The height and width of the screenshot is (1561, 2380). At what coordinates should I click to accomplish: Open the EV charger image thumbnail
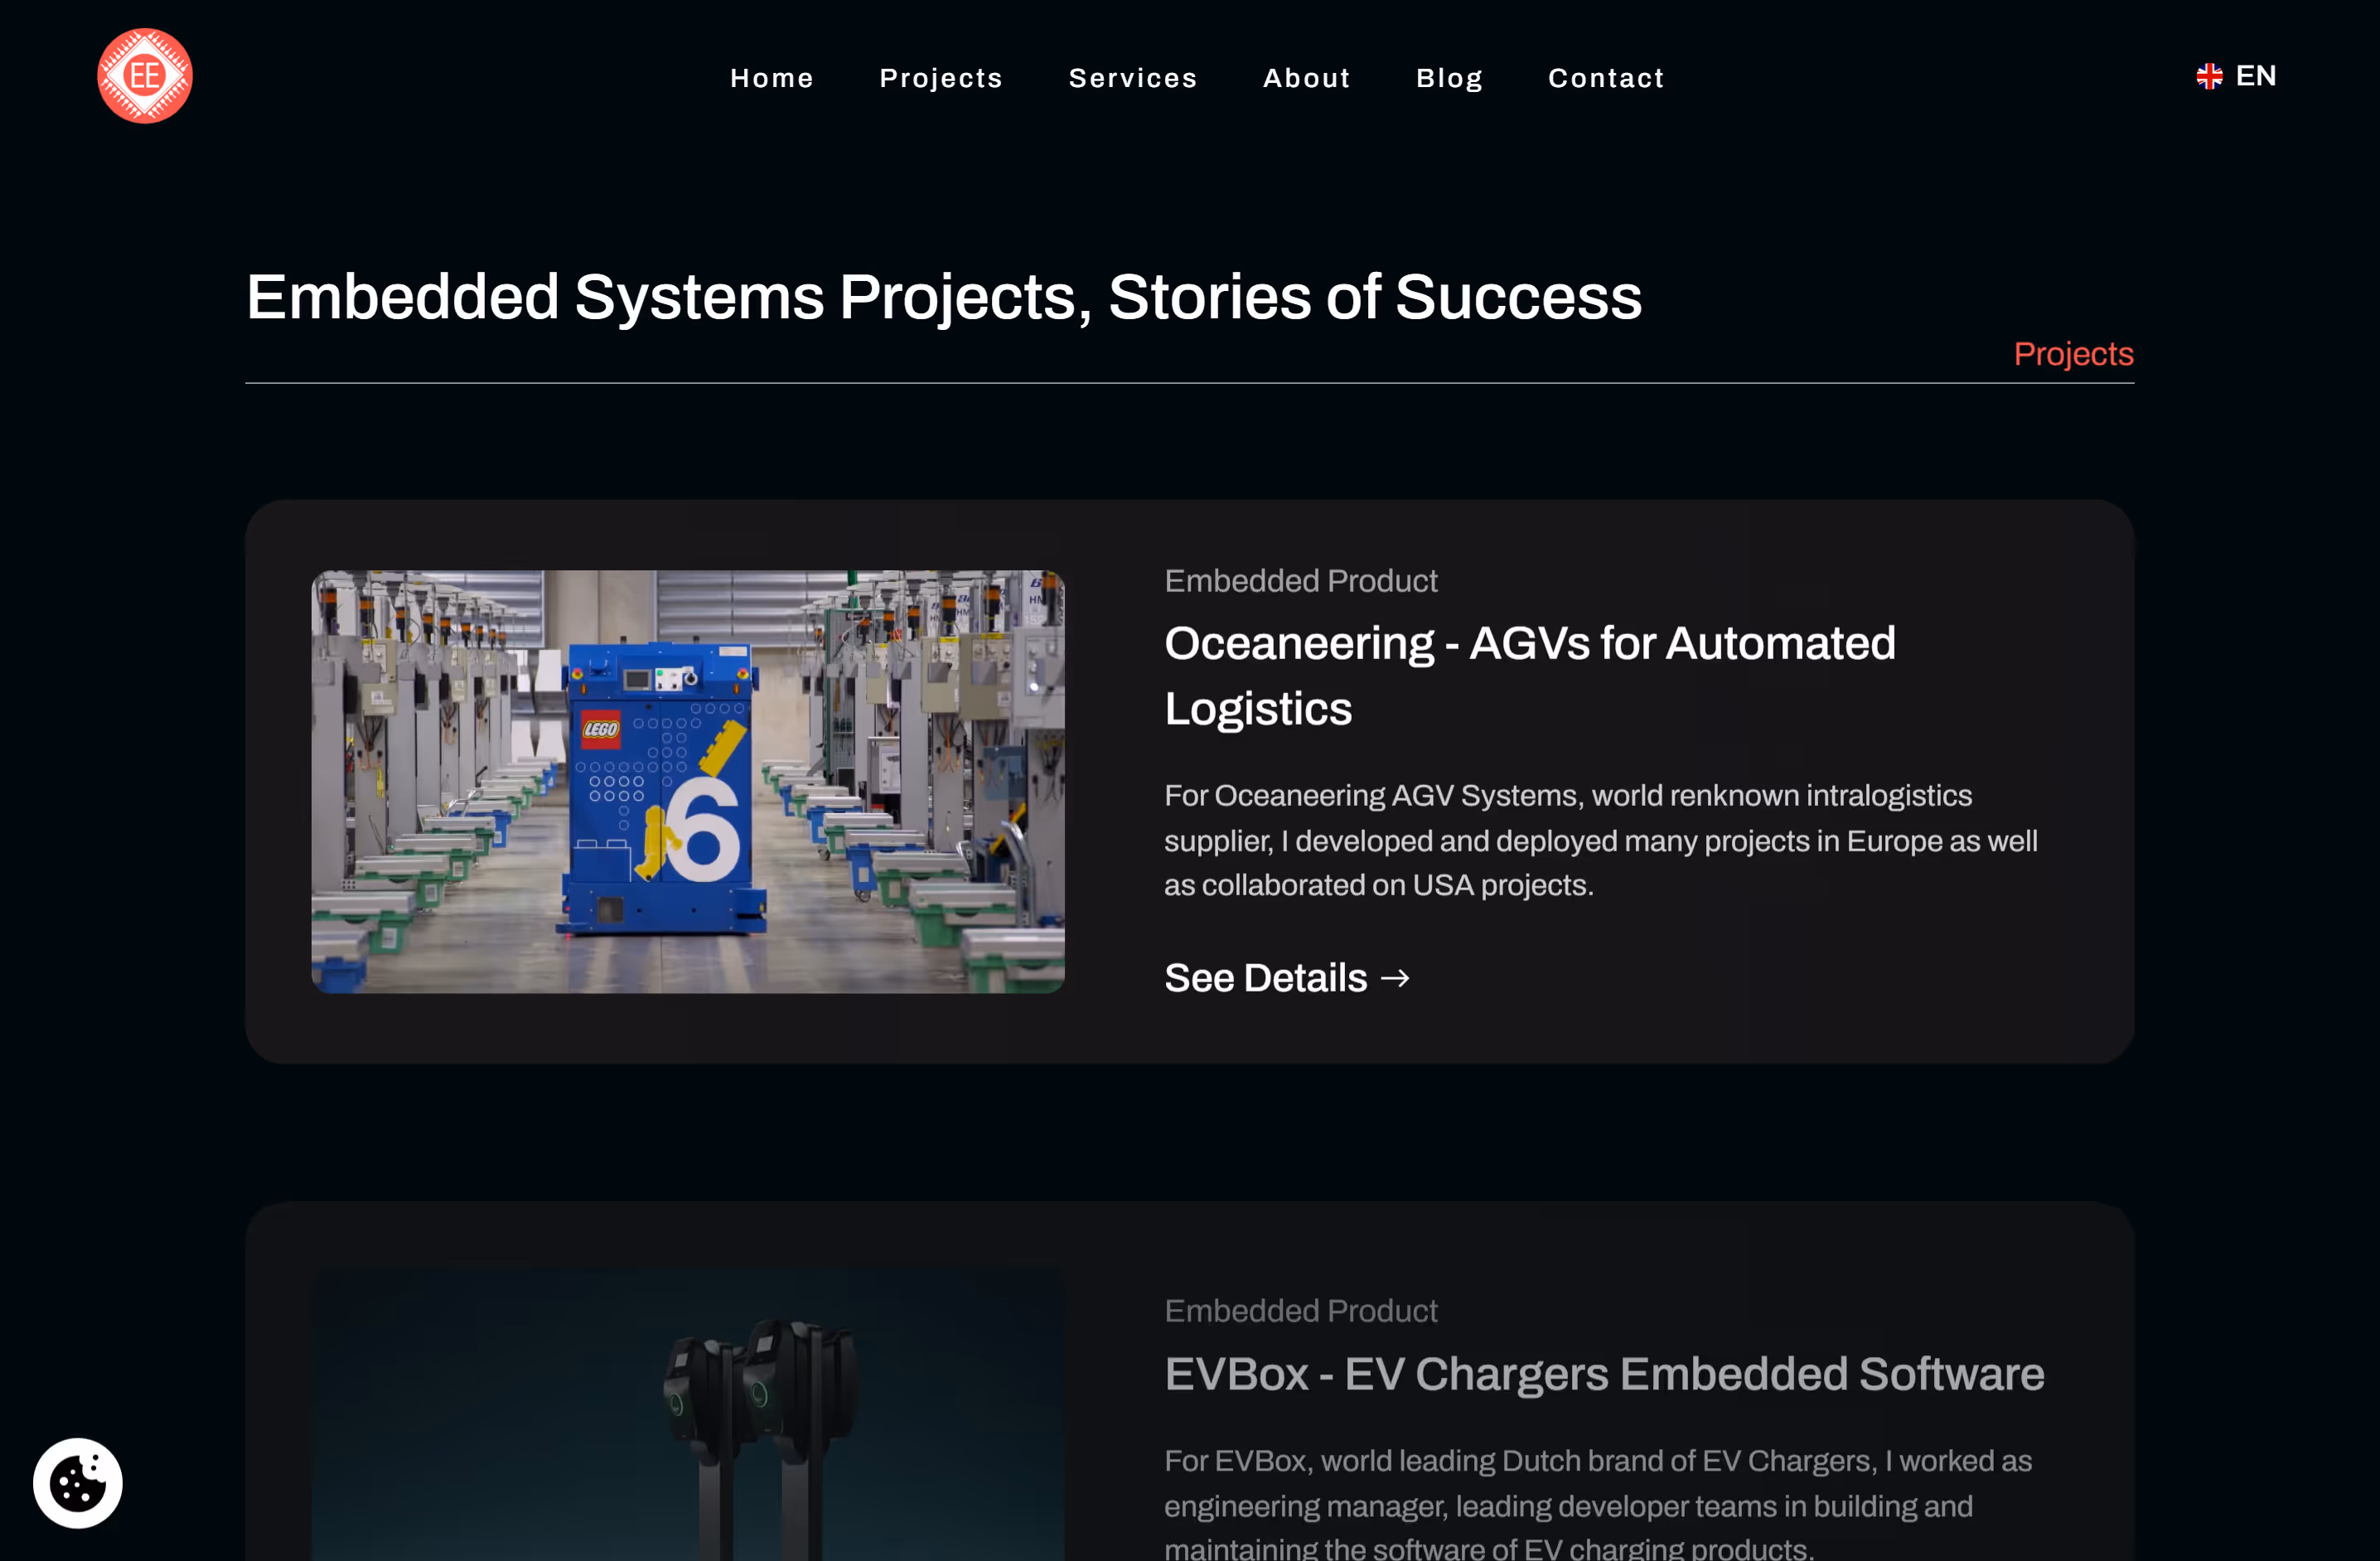point(688,1415)
